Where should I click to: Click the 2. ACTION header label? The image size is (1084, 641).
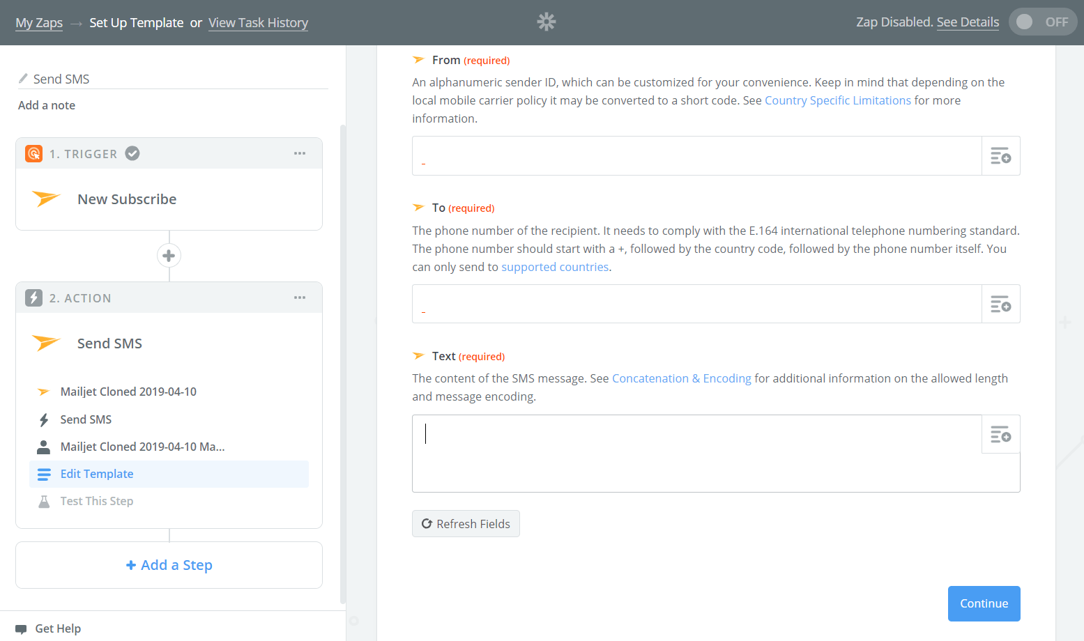pos(80,298)
